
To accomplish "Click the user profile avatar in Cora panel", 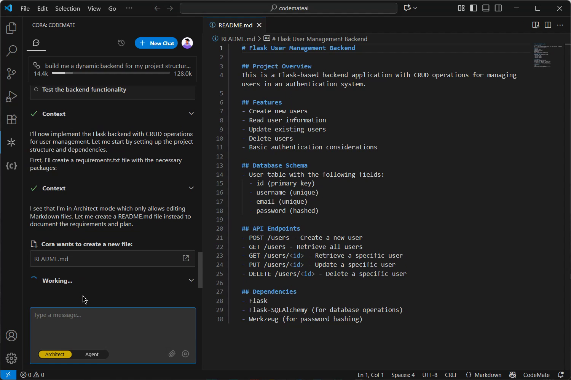I will [x=187, y=43].
